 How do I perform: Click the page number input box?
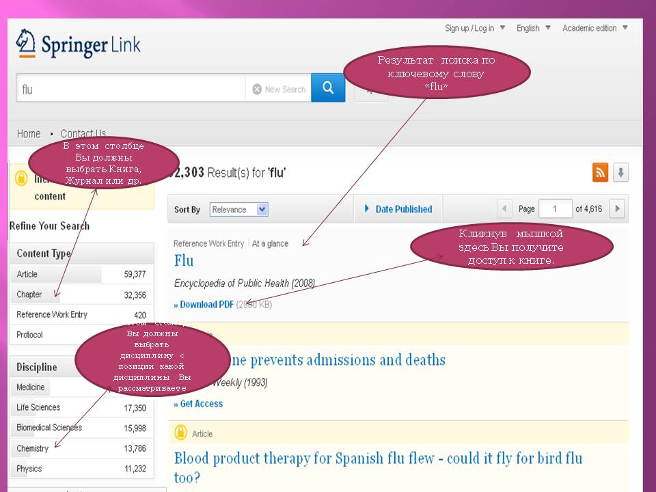point(555,209)
